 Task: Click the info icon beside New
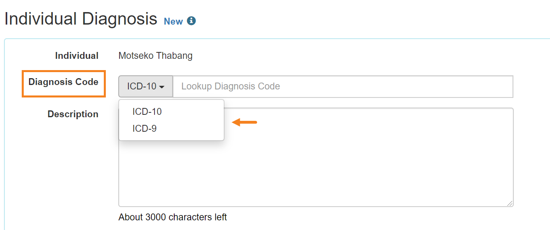[192, 21]
